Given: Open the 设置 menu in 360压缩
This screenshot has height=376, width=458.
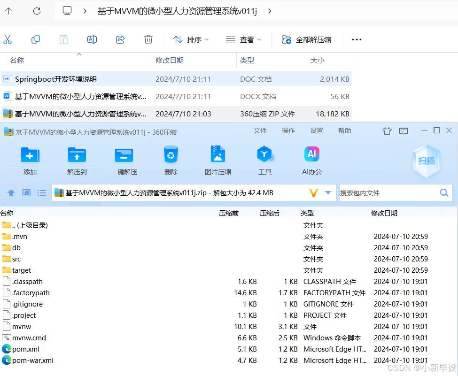Looking at the screenshot, I should 316,131.
